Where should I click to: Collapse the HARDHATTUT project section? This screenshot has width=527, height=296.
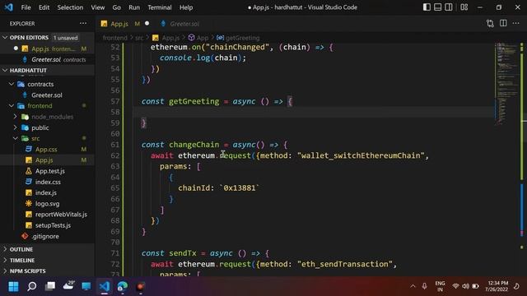47,70
